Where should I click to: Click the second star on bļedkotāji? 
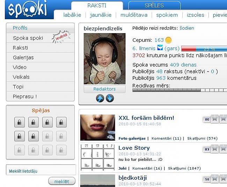click(x=224, y=179)
